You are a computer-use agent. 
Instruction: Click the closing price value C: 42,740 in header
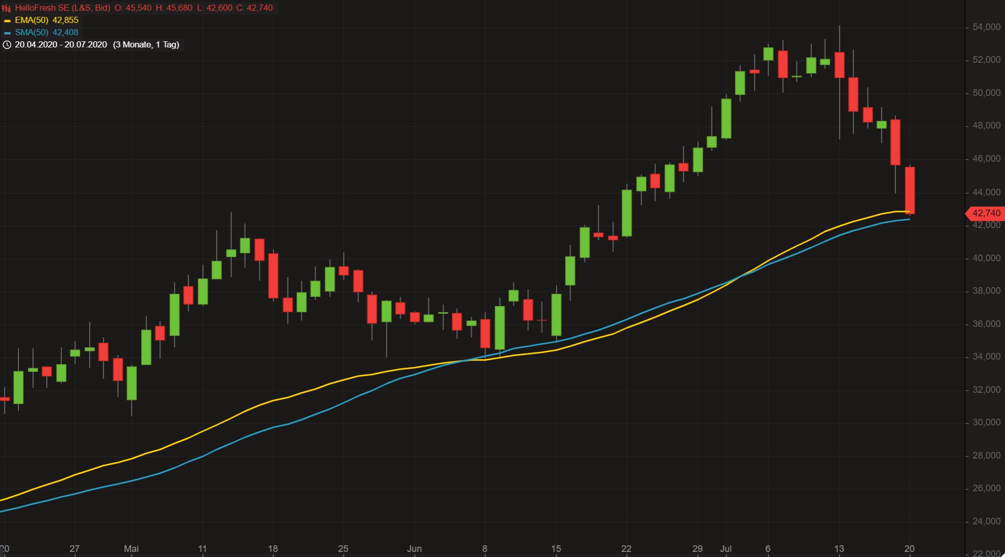coord(254,8)
